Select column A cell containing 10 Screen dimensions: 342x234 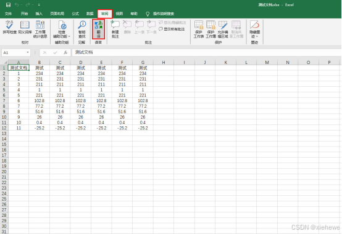tap(19, 123)
